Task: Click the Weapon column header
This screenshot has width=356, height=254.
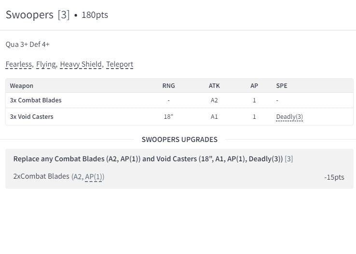Action: pos(22,86)
